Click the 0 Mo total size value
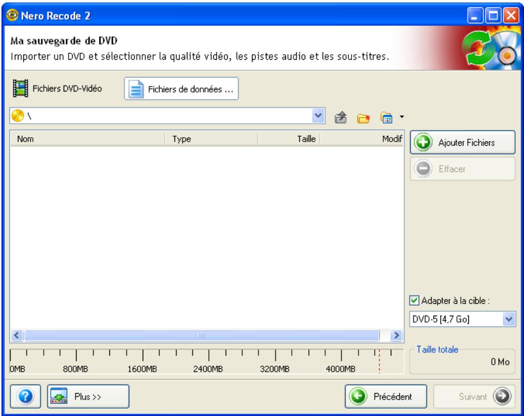 [500, 361]
